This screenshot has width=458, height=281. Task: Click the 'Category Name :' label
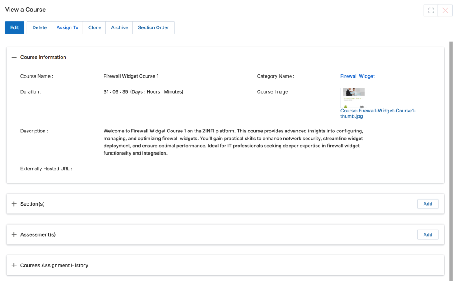coord(276,76)
